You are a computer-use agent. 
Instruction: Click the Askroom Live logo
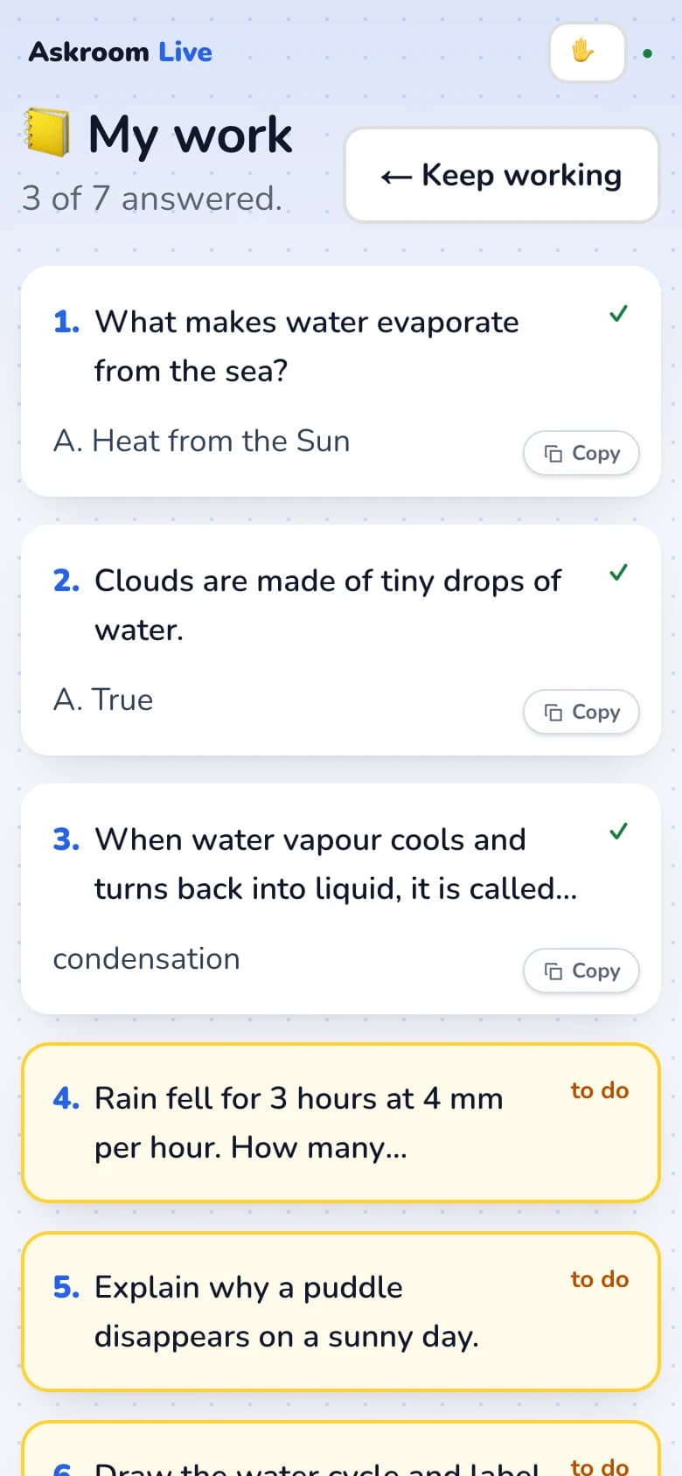[x=121, y=52]
